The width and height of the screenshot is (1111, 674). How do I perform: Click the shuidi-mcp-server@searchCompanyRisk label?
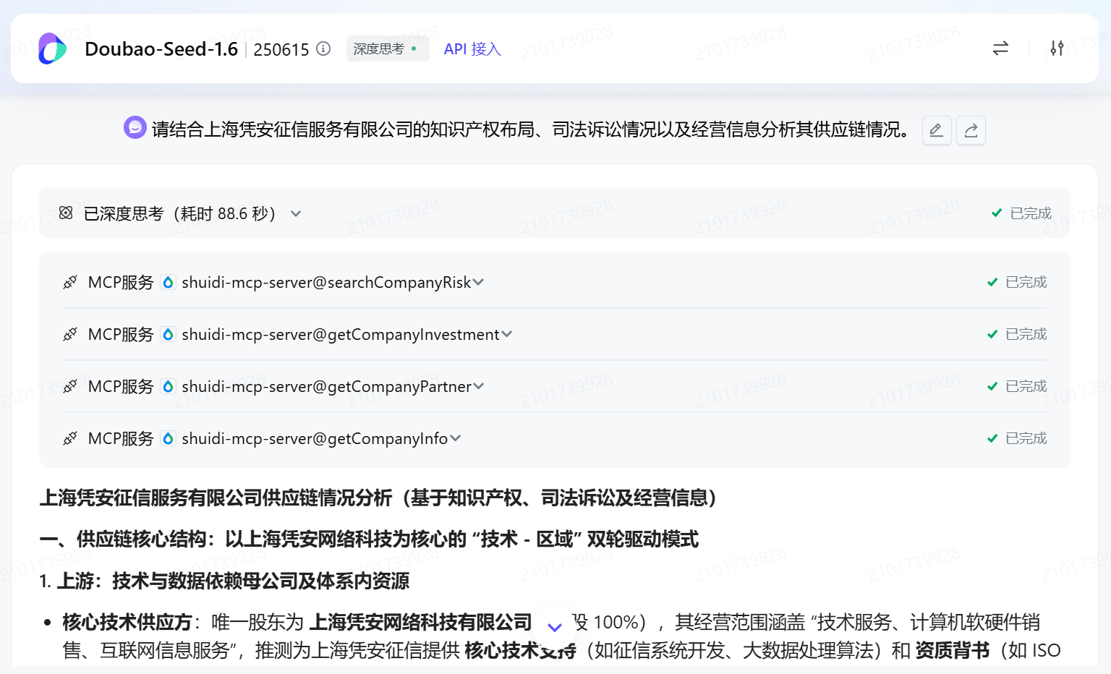pos(326,282)
